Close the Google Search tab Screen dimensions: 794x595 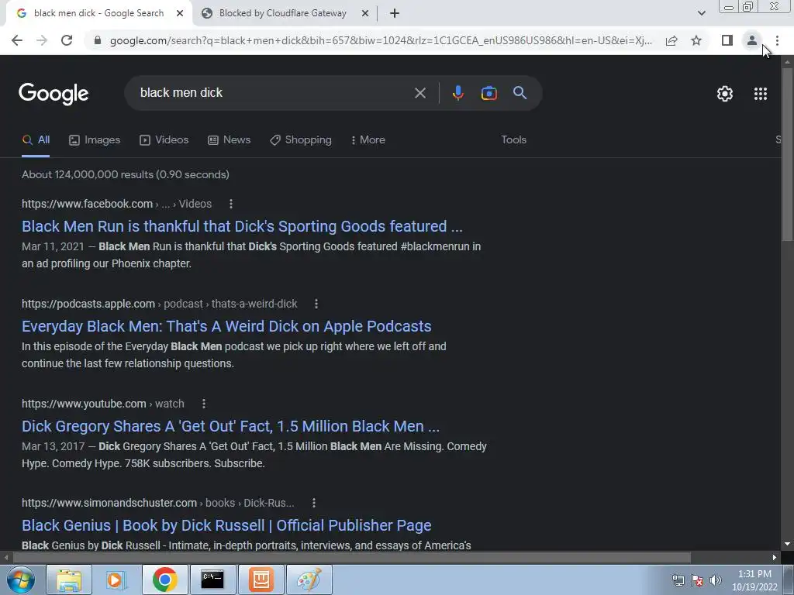(180, 14)
